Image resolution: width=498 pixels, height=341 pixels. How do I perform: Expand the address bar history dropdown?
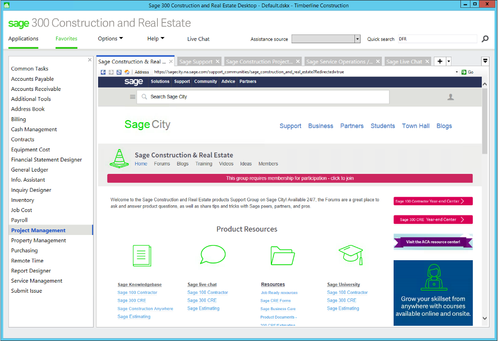457,72
